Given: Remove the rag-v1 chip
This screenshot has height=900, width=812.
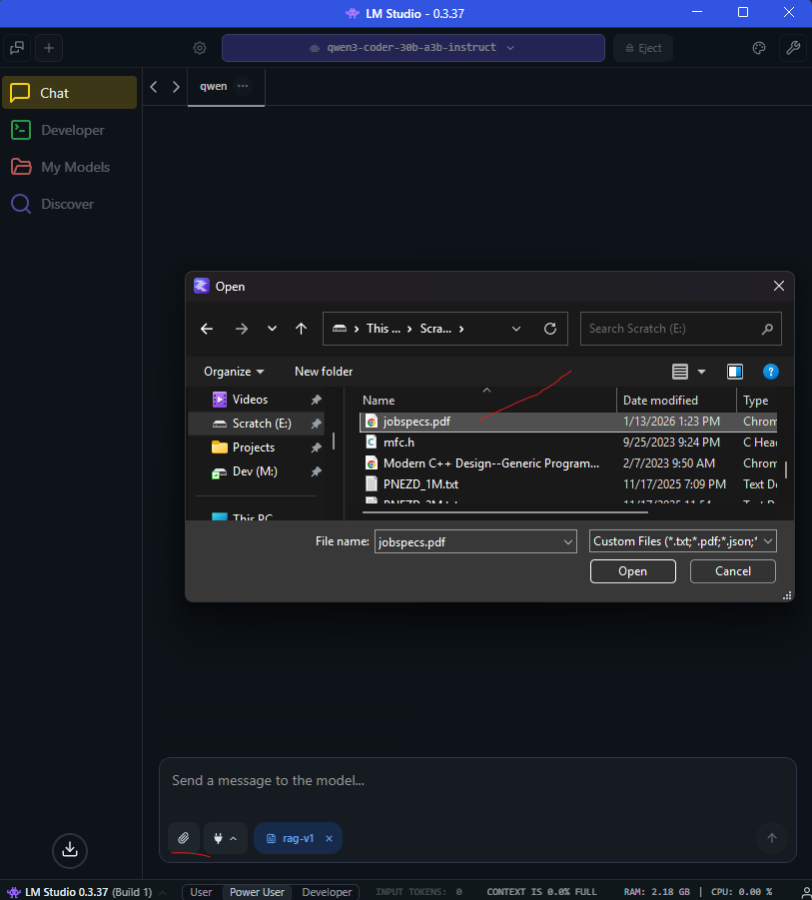Looking at the screenshot, I should (331, 839).
